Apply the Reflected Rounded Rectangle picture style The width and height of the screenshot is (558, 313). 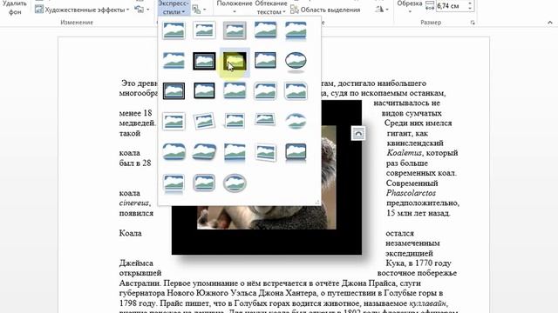click(296, 30)
